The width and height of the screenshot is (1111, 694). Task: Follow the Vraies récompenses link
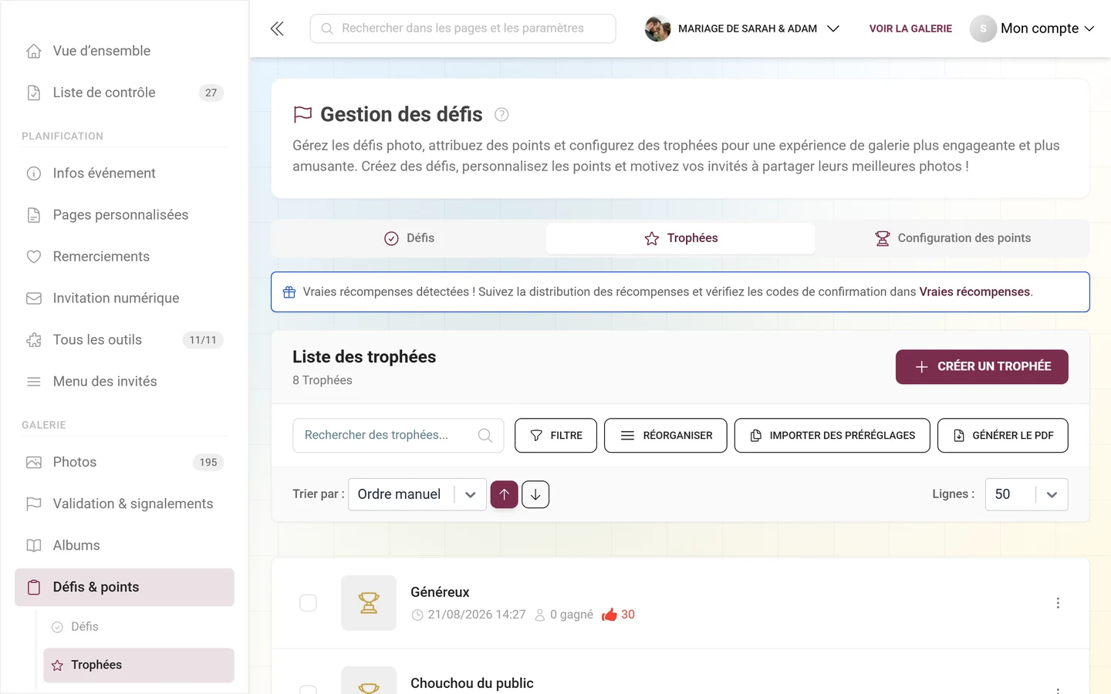click(x=974, y=292)
